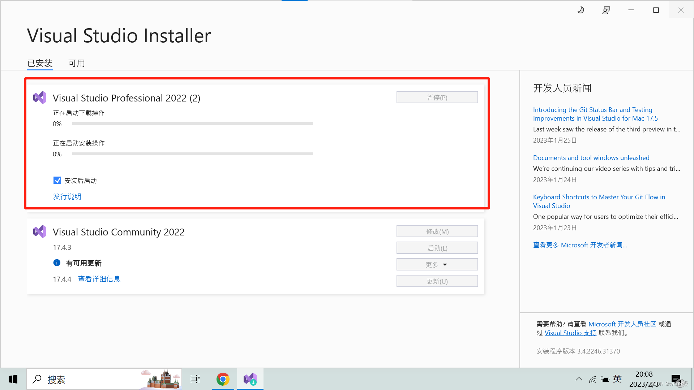Uncheck the 安装后启动 checkbox

57,180
